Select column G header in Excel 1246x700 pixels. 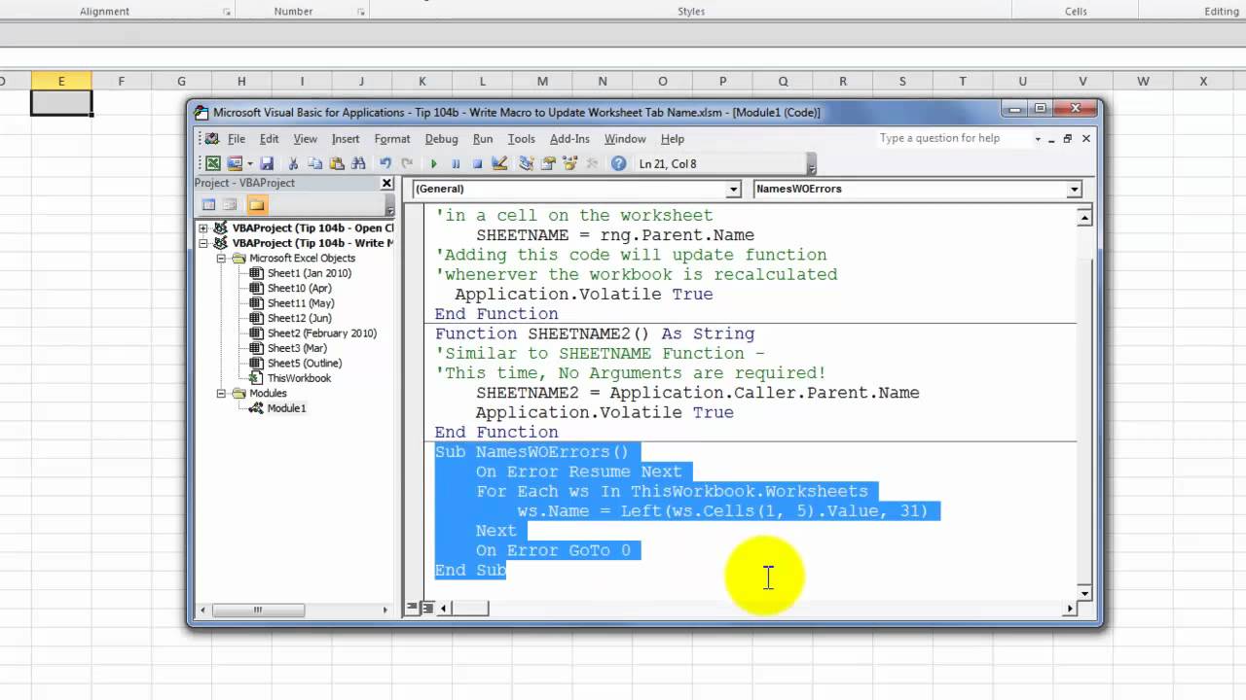point(181,81)
